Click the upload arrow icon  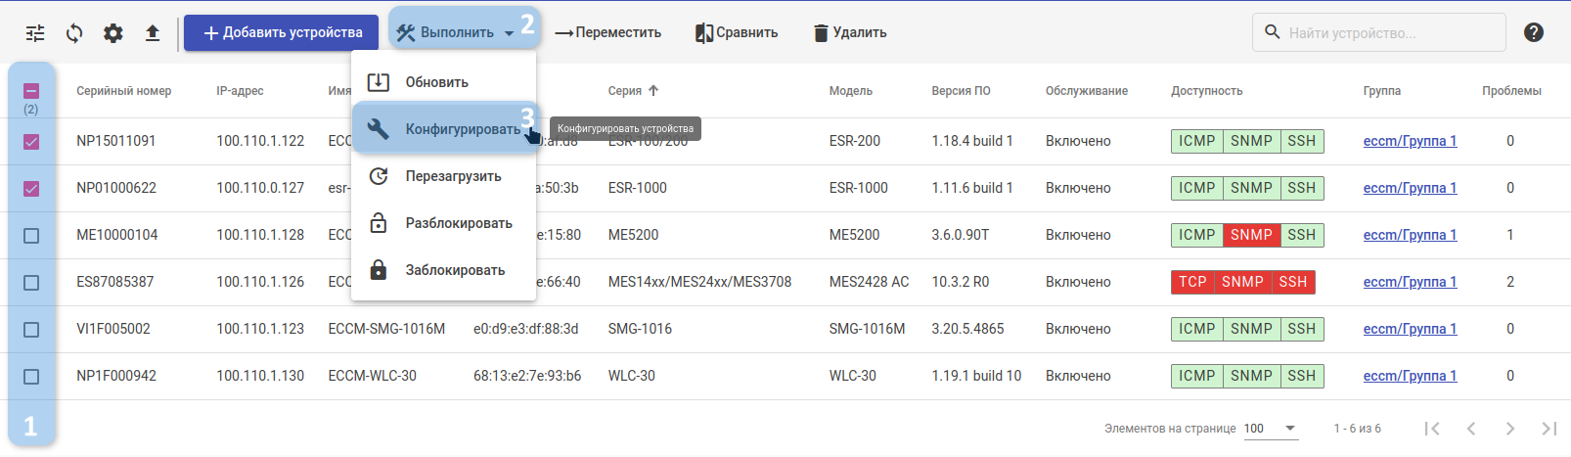153,33
